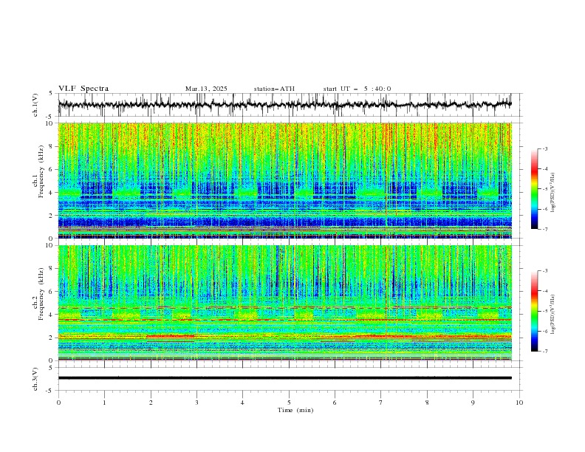The height and width of the screenshot is (452, 585).
Task: Click time axis tick label '6'
Action: [335, 403]
